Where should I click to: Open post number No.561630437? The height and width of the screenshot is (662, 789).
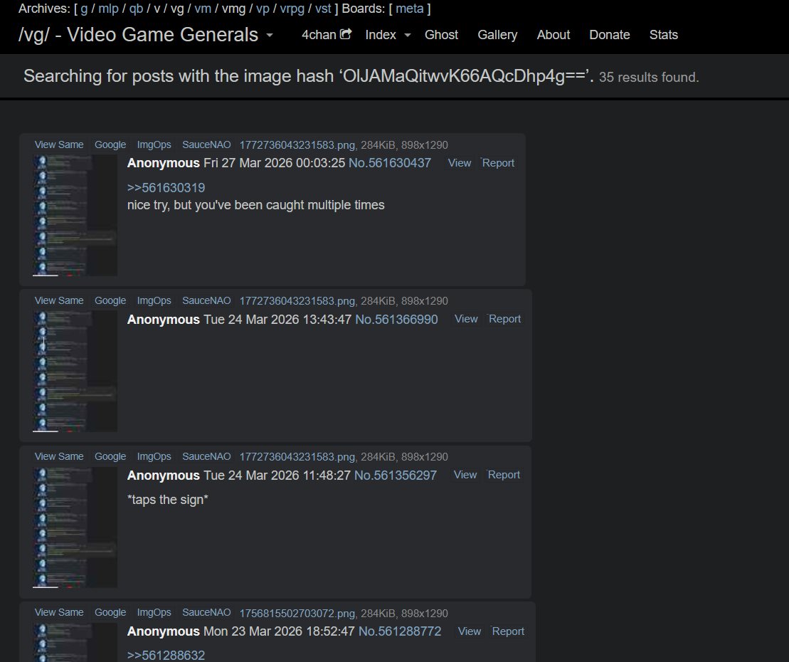click(x=389, y=163)
